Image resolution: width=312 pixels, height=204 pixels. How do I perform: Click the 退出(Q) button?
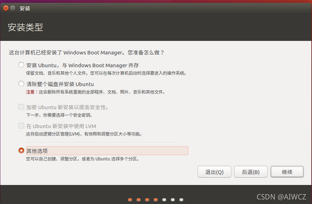pos(214,172)
